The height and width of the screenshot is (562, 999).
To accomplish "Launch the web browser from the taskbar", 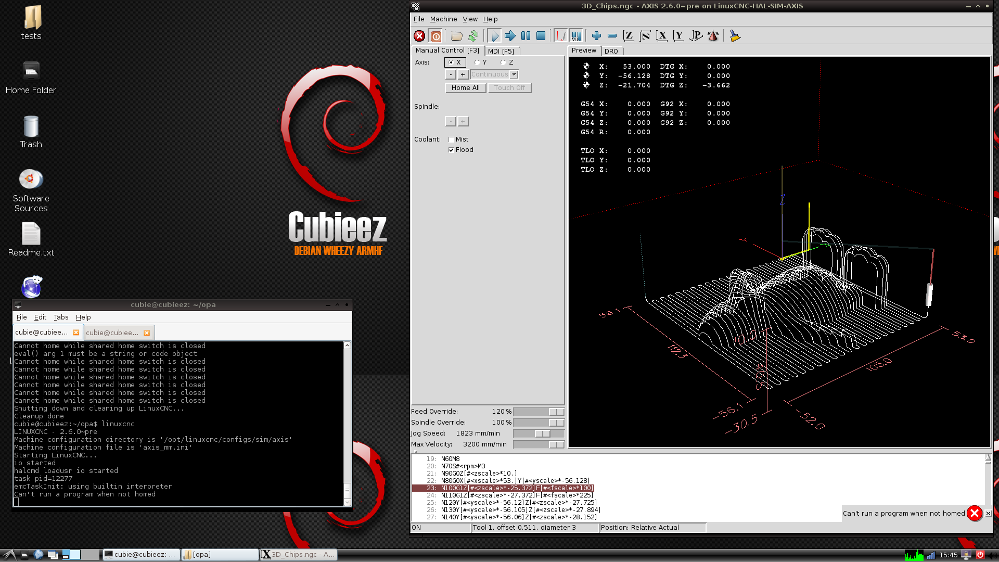I will point(38,555).
